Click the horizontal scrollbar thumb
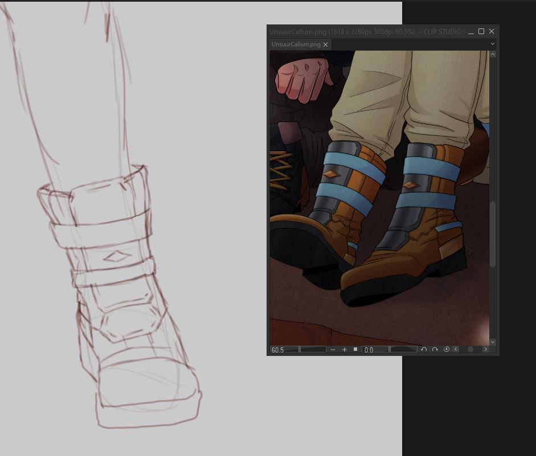This screenshot has width=536, height=456. click(470, 349)
